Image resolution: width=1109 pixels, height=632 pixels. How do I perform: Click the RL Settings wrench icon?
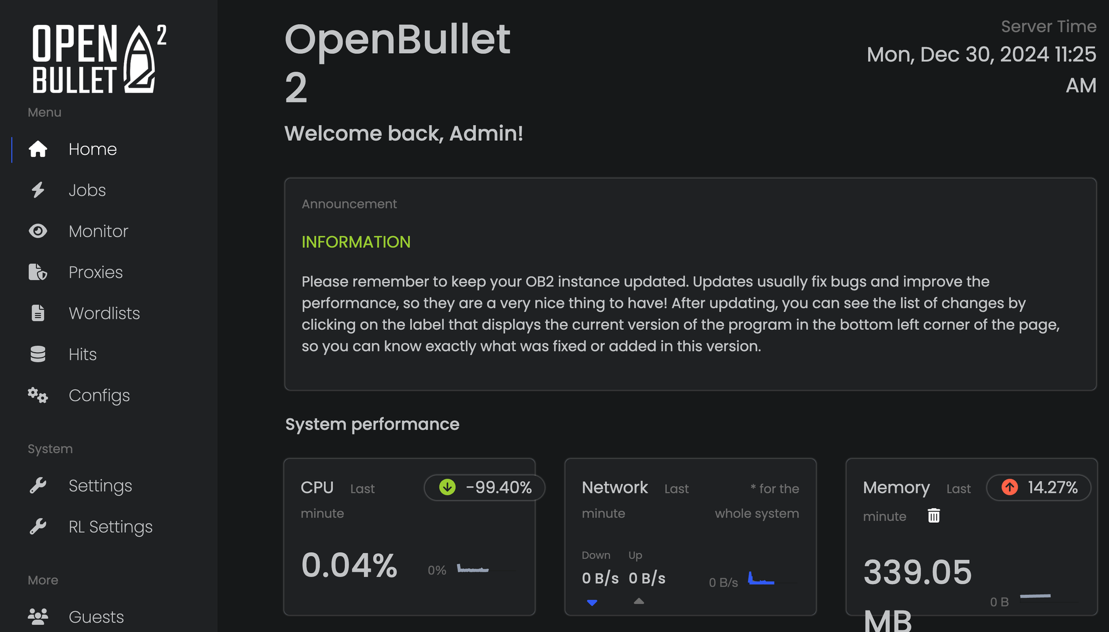pyautogui.click(x=38, y=527)
